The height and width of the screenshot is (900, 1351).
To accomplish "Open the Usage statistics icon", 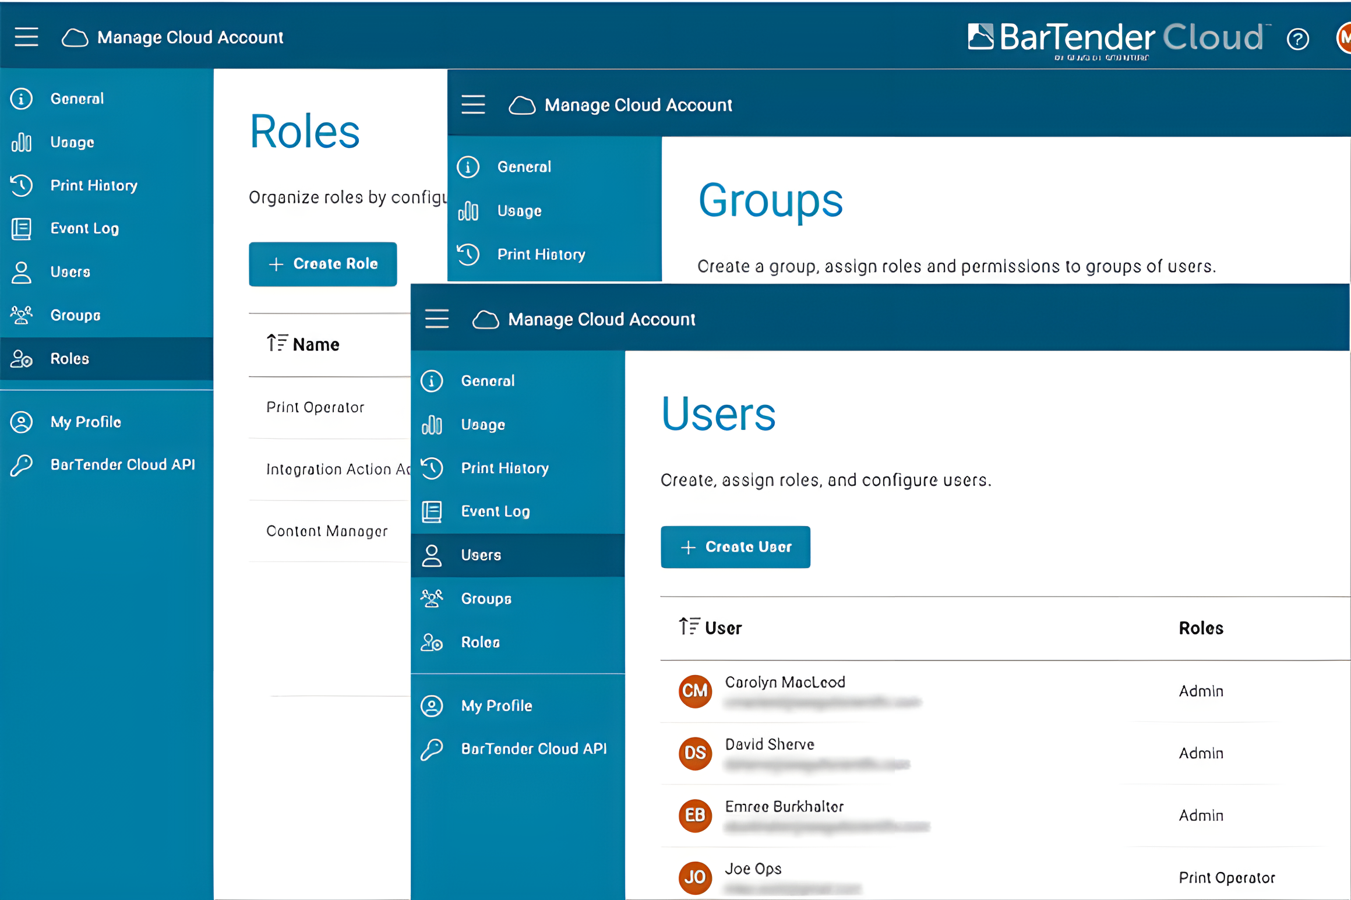I will point(22,142).
